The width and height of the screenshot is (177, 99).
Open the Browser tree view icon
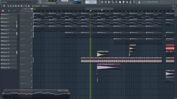[x=113, y=2]
